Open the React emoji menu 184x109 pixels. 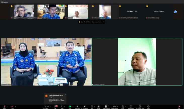tap(62, 106)
